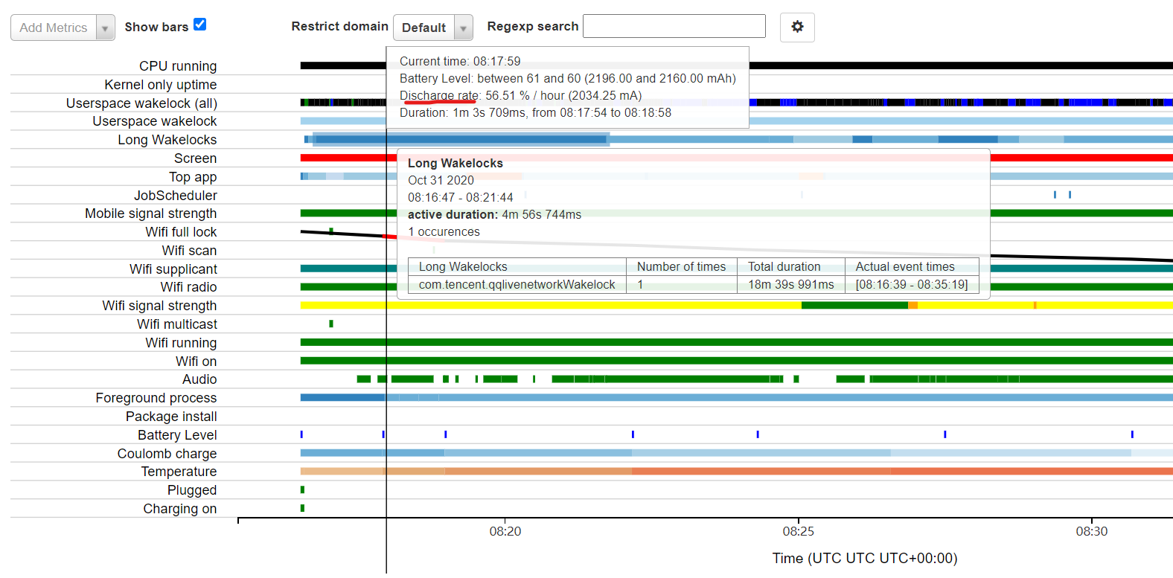Click the Foreground process blue bar
The width and height of the screenshot is (1173, 578).
(x=744, y=397)
